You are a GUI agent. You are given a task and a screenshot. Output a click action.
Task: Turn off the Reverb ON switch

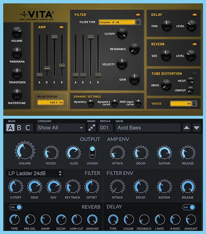click(16, 207)
